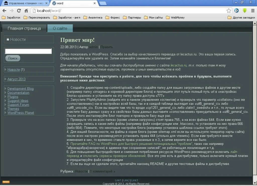Click the RSS icon in the footer
This screenshot has height=186, width=257.
(x=6, y=182)
